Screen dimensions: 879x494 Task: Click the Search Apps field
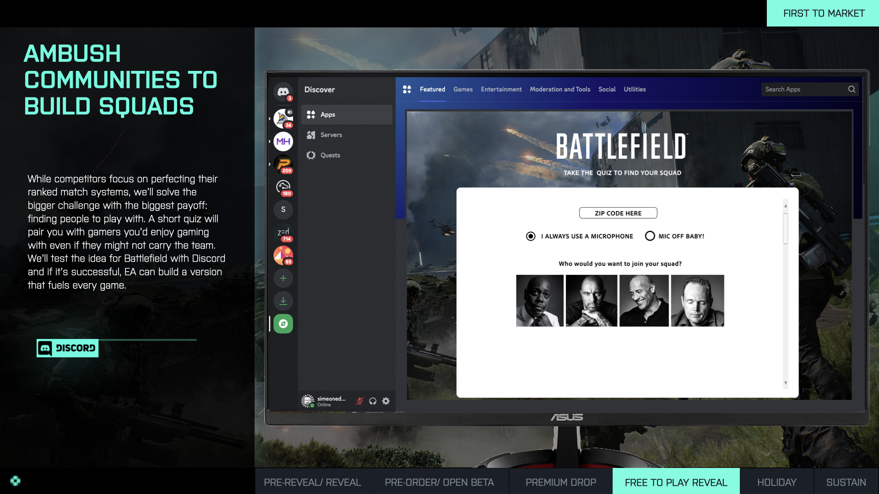(x=810, y=89)
